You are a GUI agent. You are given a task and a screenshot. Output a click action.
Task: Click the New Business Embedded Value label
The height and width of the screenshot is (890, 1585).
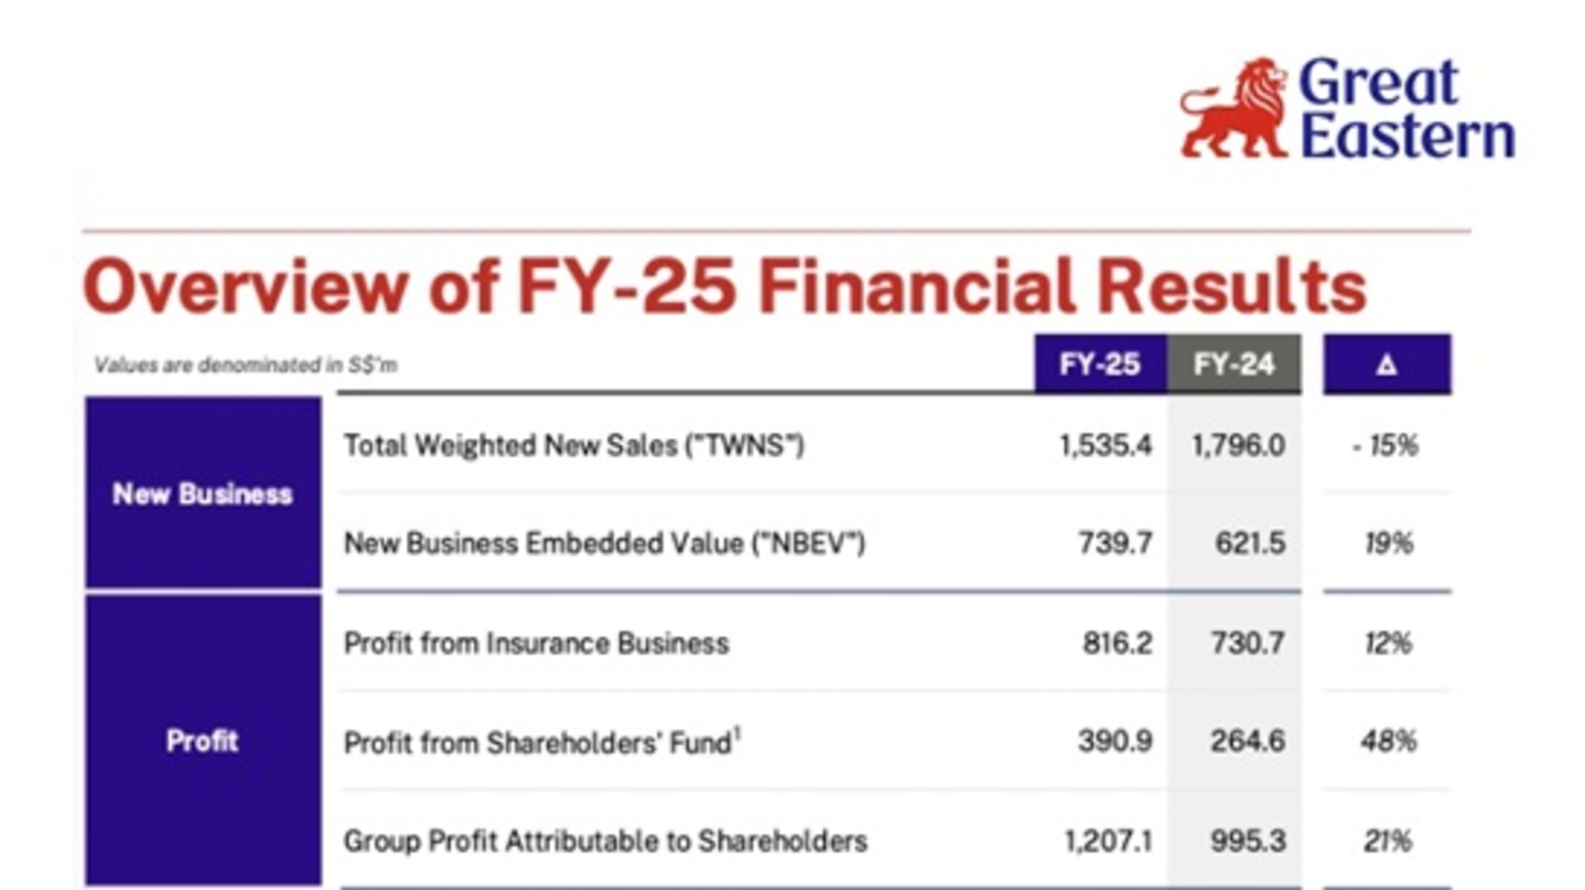click(x=605, y=543)
